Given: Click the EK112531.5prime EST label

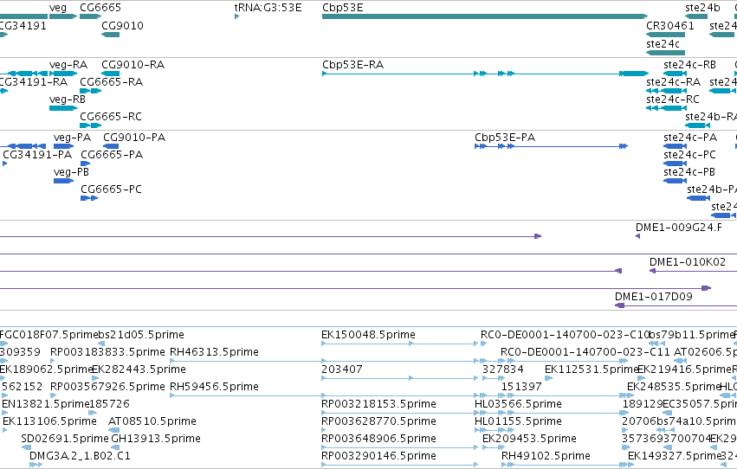Looking at the screenshot, I should (591, 369).
